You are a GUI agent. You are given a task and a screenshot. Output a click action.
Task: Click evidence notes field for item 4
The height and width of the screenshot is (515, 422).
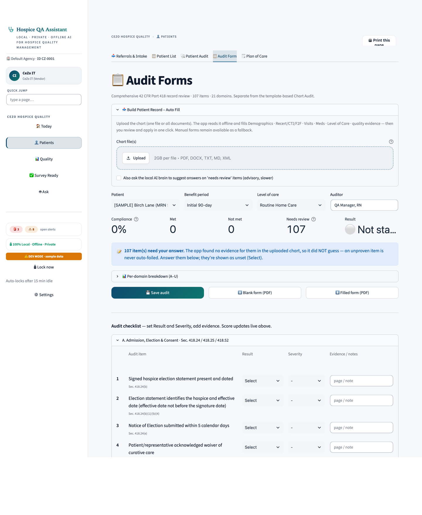coord(361,447)
